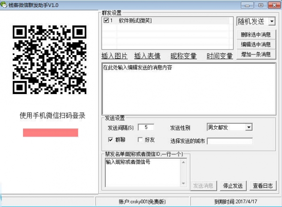Click the 时间变量 link
This screenshot has height=207, width=282.
pos(219,56)
